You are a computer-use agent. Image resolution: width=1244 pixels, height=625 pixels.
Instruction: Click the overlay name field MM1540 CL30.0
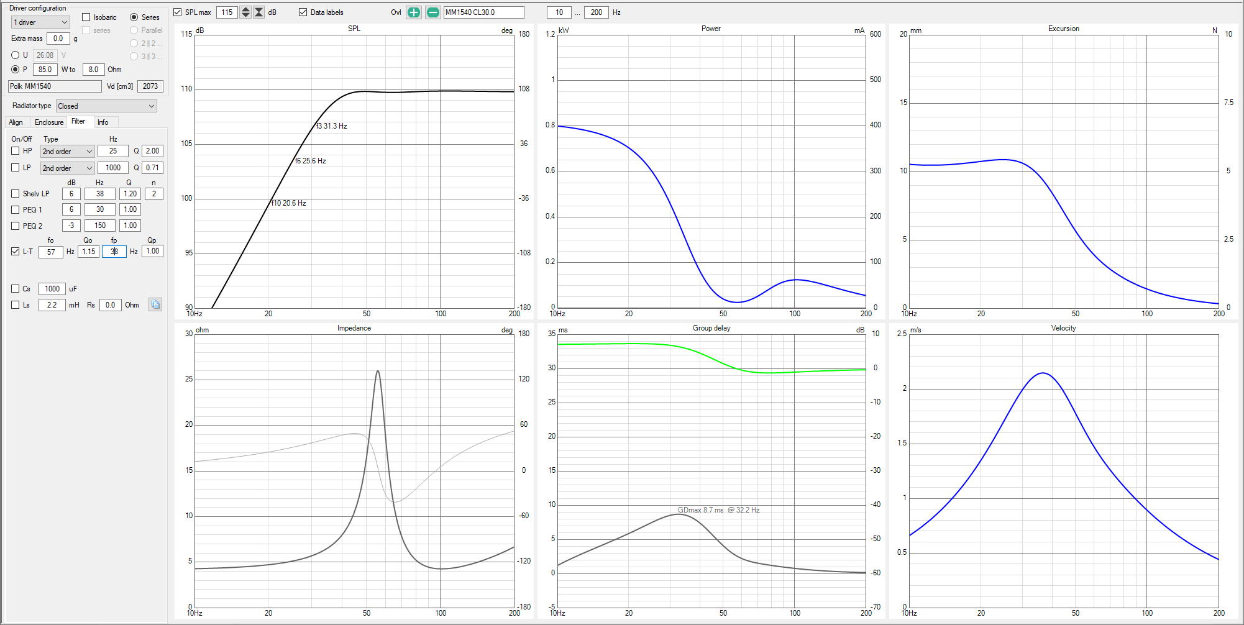483,12
